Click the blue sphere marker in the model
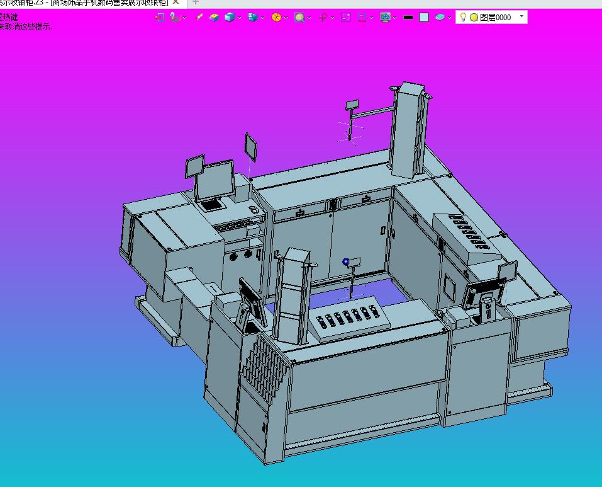Image resolution: width=602 pixels, height=487 pixels. click(x=345, y=261)
